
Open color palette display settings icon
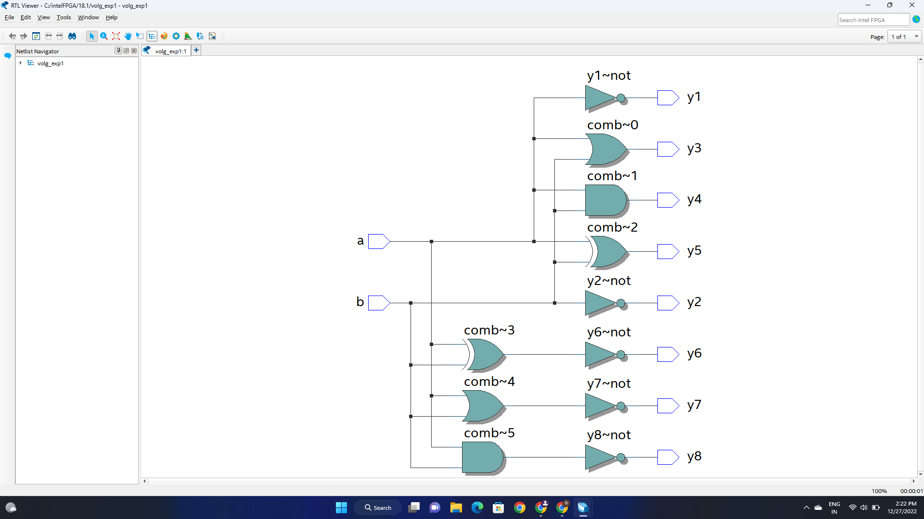tap(164, 36)
